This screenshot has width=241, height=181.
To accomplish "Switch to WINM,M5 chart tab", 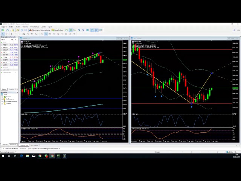I will click(24, 145).
